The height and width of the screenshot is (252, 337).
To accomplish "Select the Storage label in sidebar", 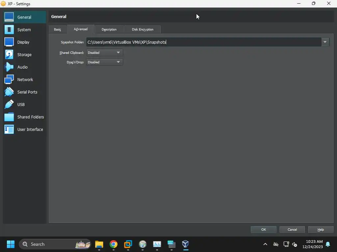I will click(x=24, y=55).
